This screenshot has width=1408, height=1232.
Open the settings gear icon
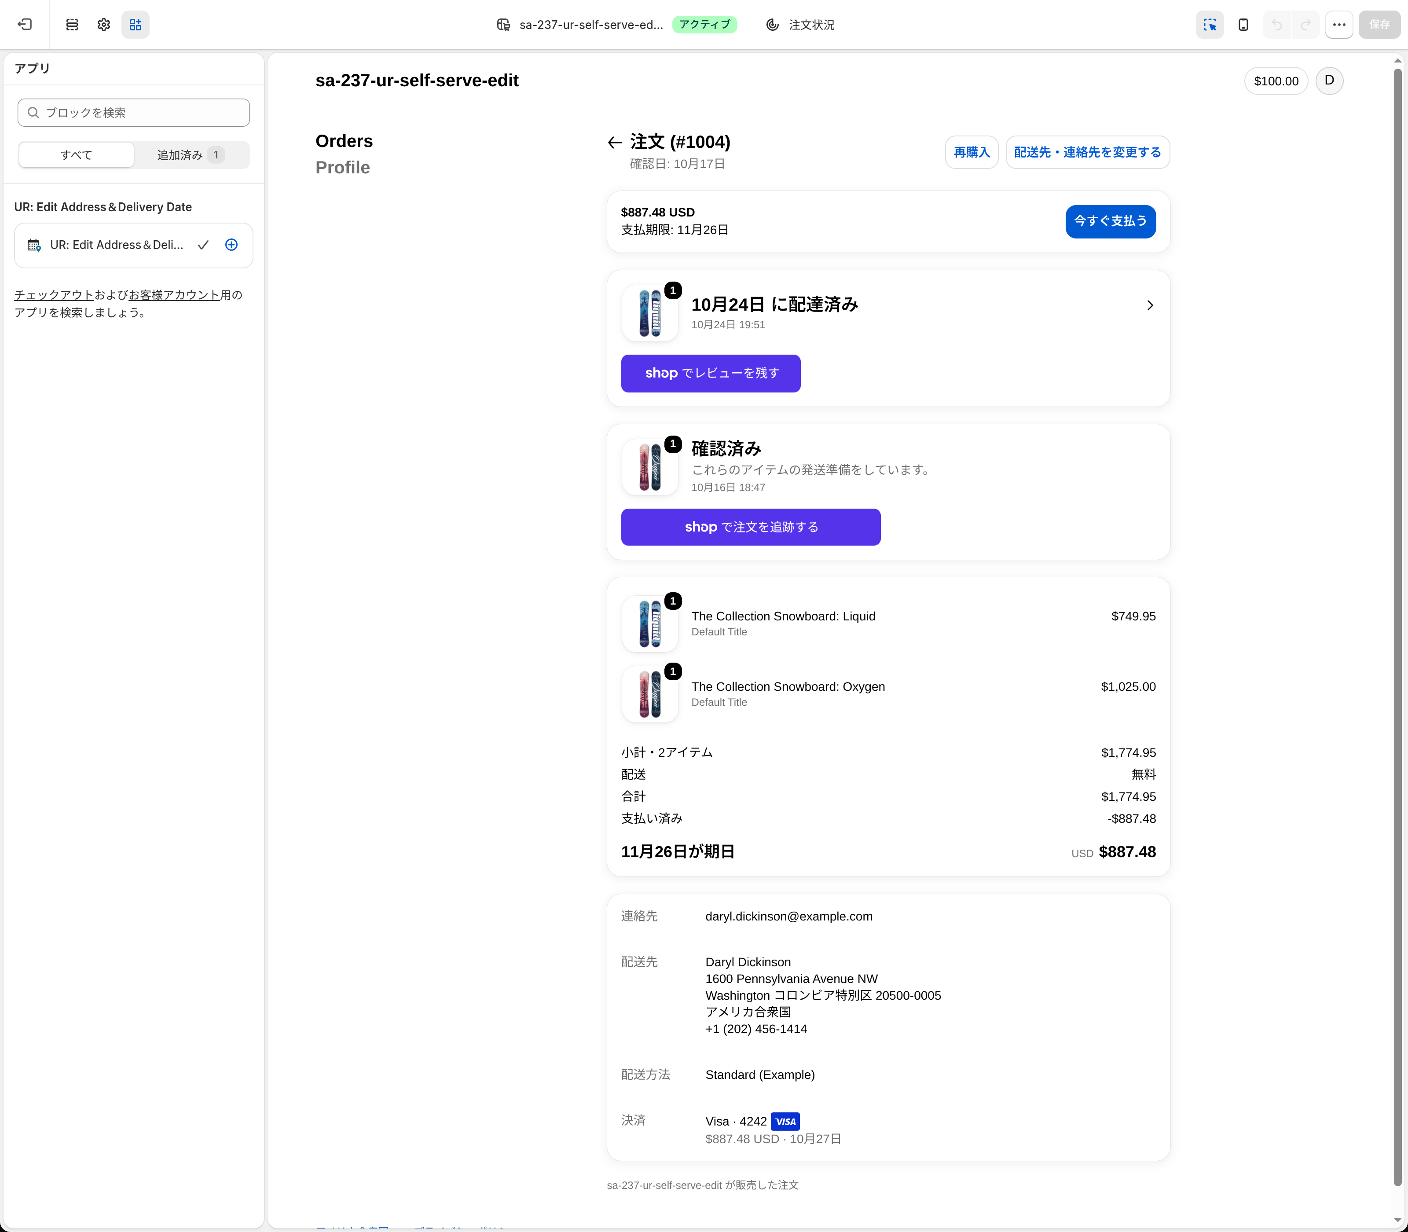104,25
